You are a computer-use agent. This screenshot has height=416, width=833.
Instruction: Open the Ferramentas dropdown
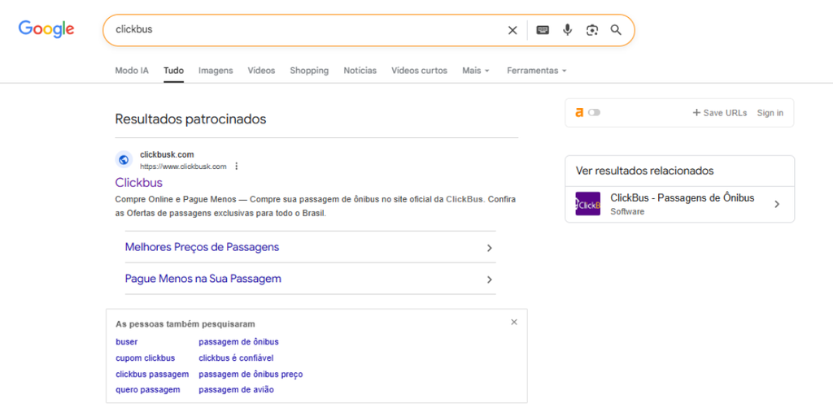coord(536,71)
